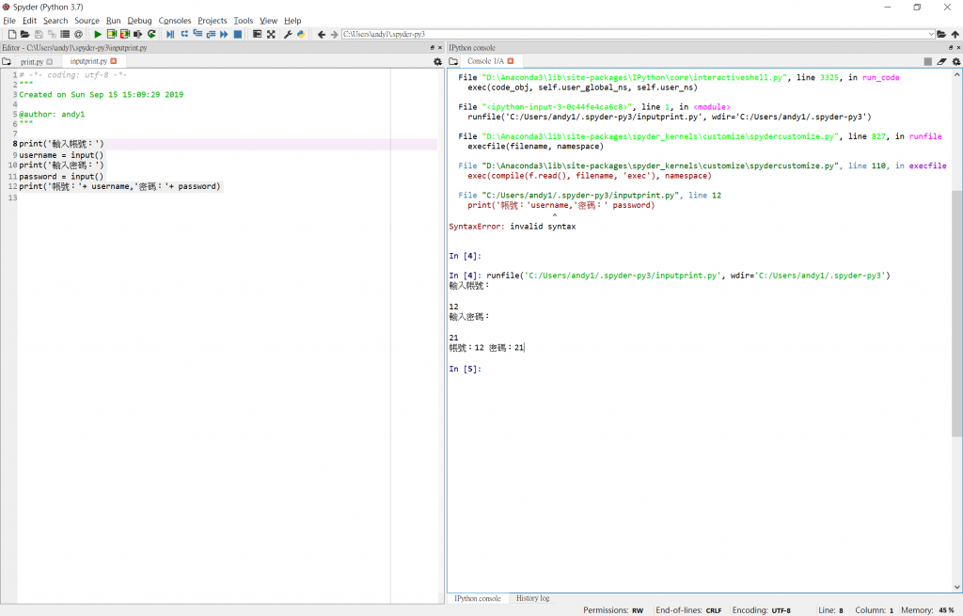Click the In [5]: console input prompt
963x616 pixels.
click(466, 370)
